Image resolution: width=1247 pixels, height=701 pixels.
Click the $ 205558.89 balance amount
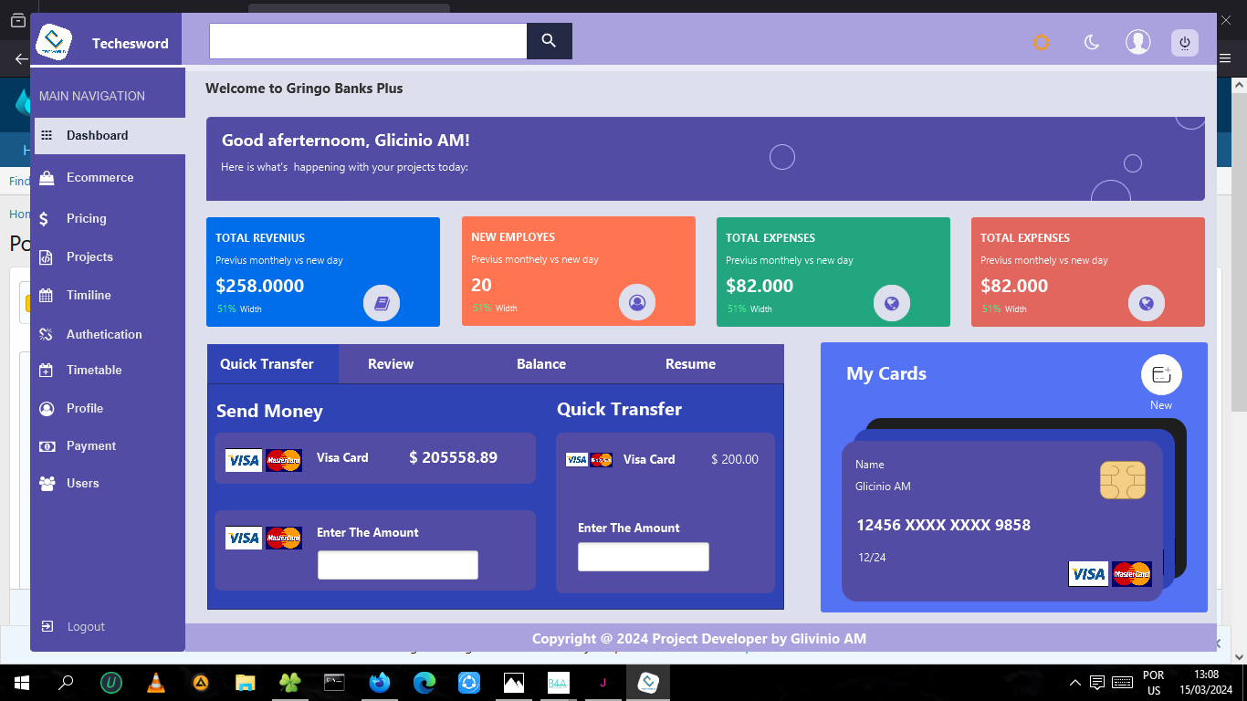click(454, 458)
